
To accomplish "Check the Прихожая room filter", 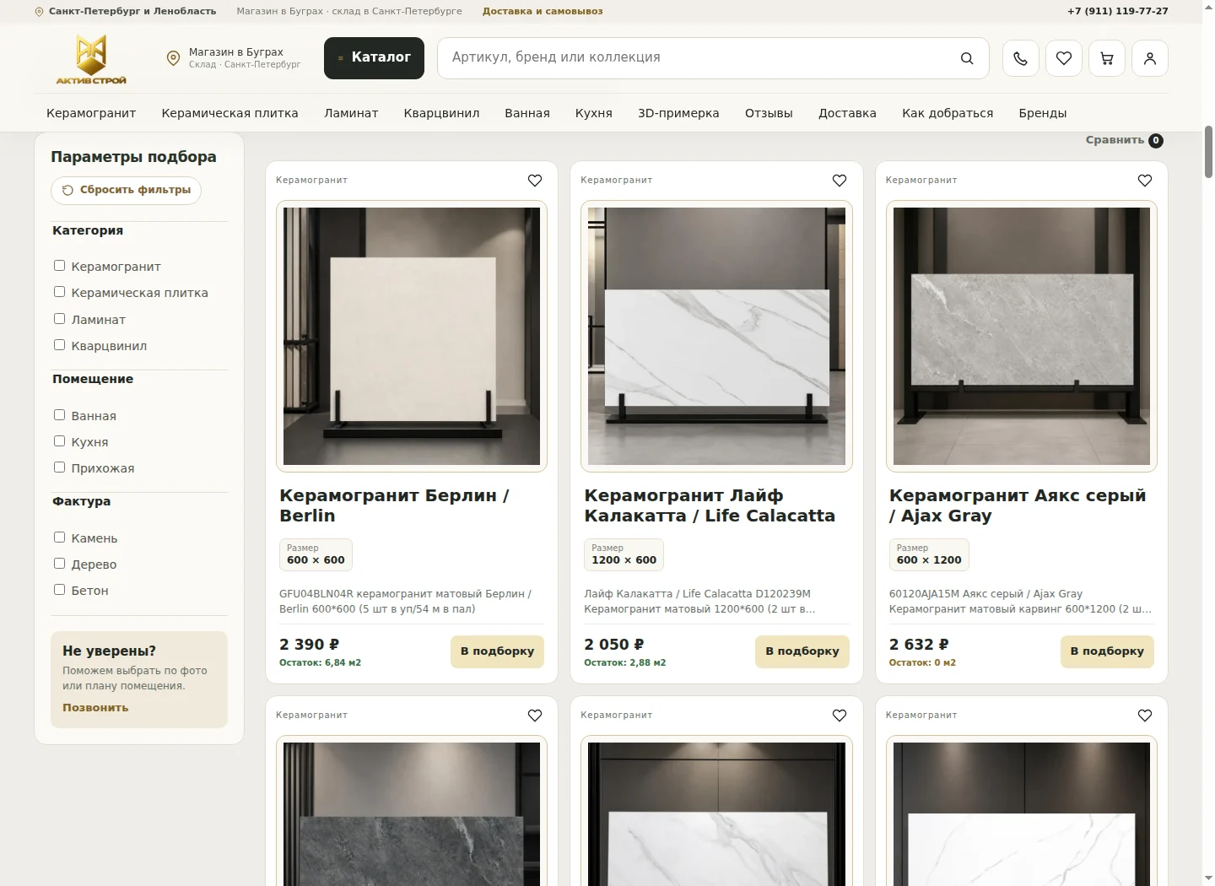I will tap(59, 467).
